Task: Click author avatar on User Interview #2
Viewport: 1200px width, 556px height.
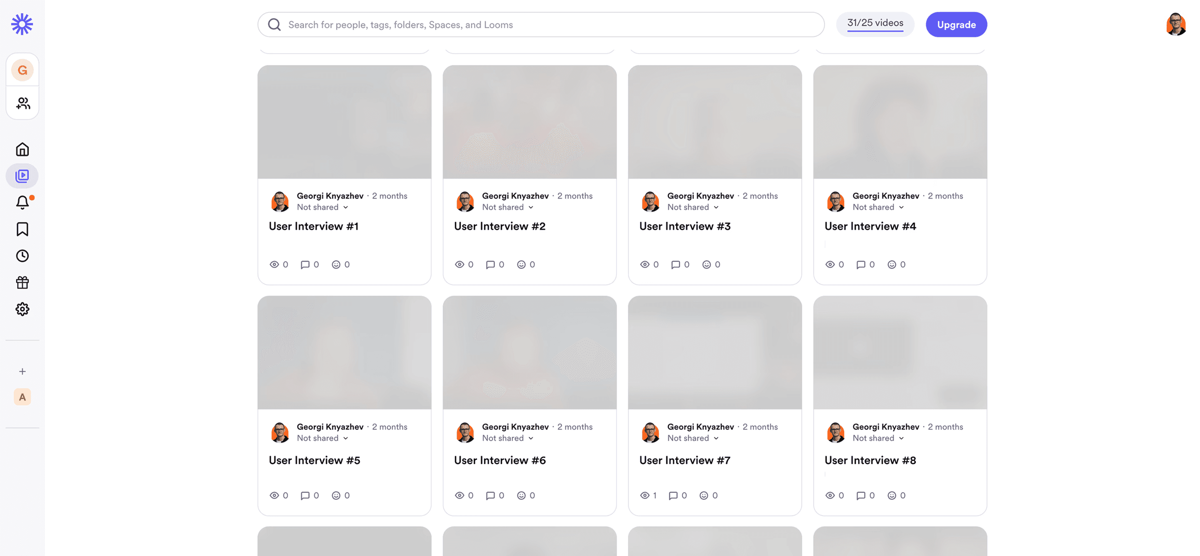Action: (x=465, y=201)
